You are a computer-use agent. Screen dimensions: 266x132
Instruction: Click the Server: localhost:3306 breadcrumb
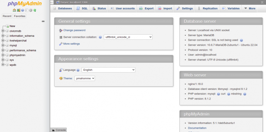pos(74,2)
